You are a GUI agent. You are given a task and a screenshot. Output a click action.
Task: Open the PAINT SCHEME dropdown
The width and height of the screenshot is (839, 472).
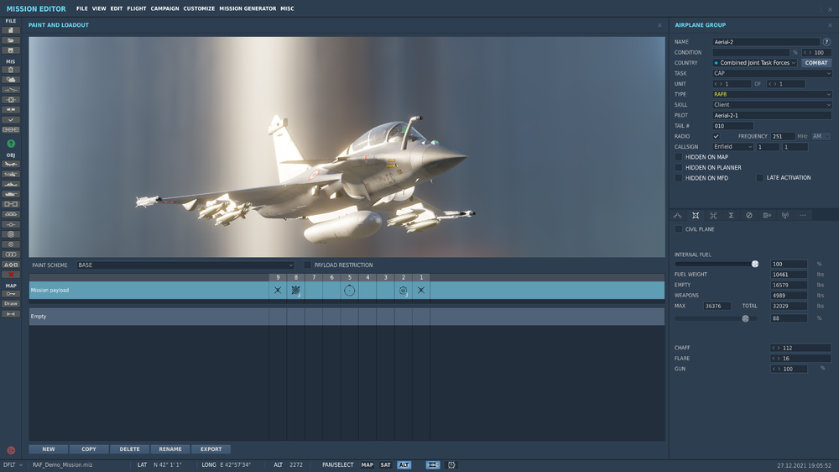tap(185, 265)
